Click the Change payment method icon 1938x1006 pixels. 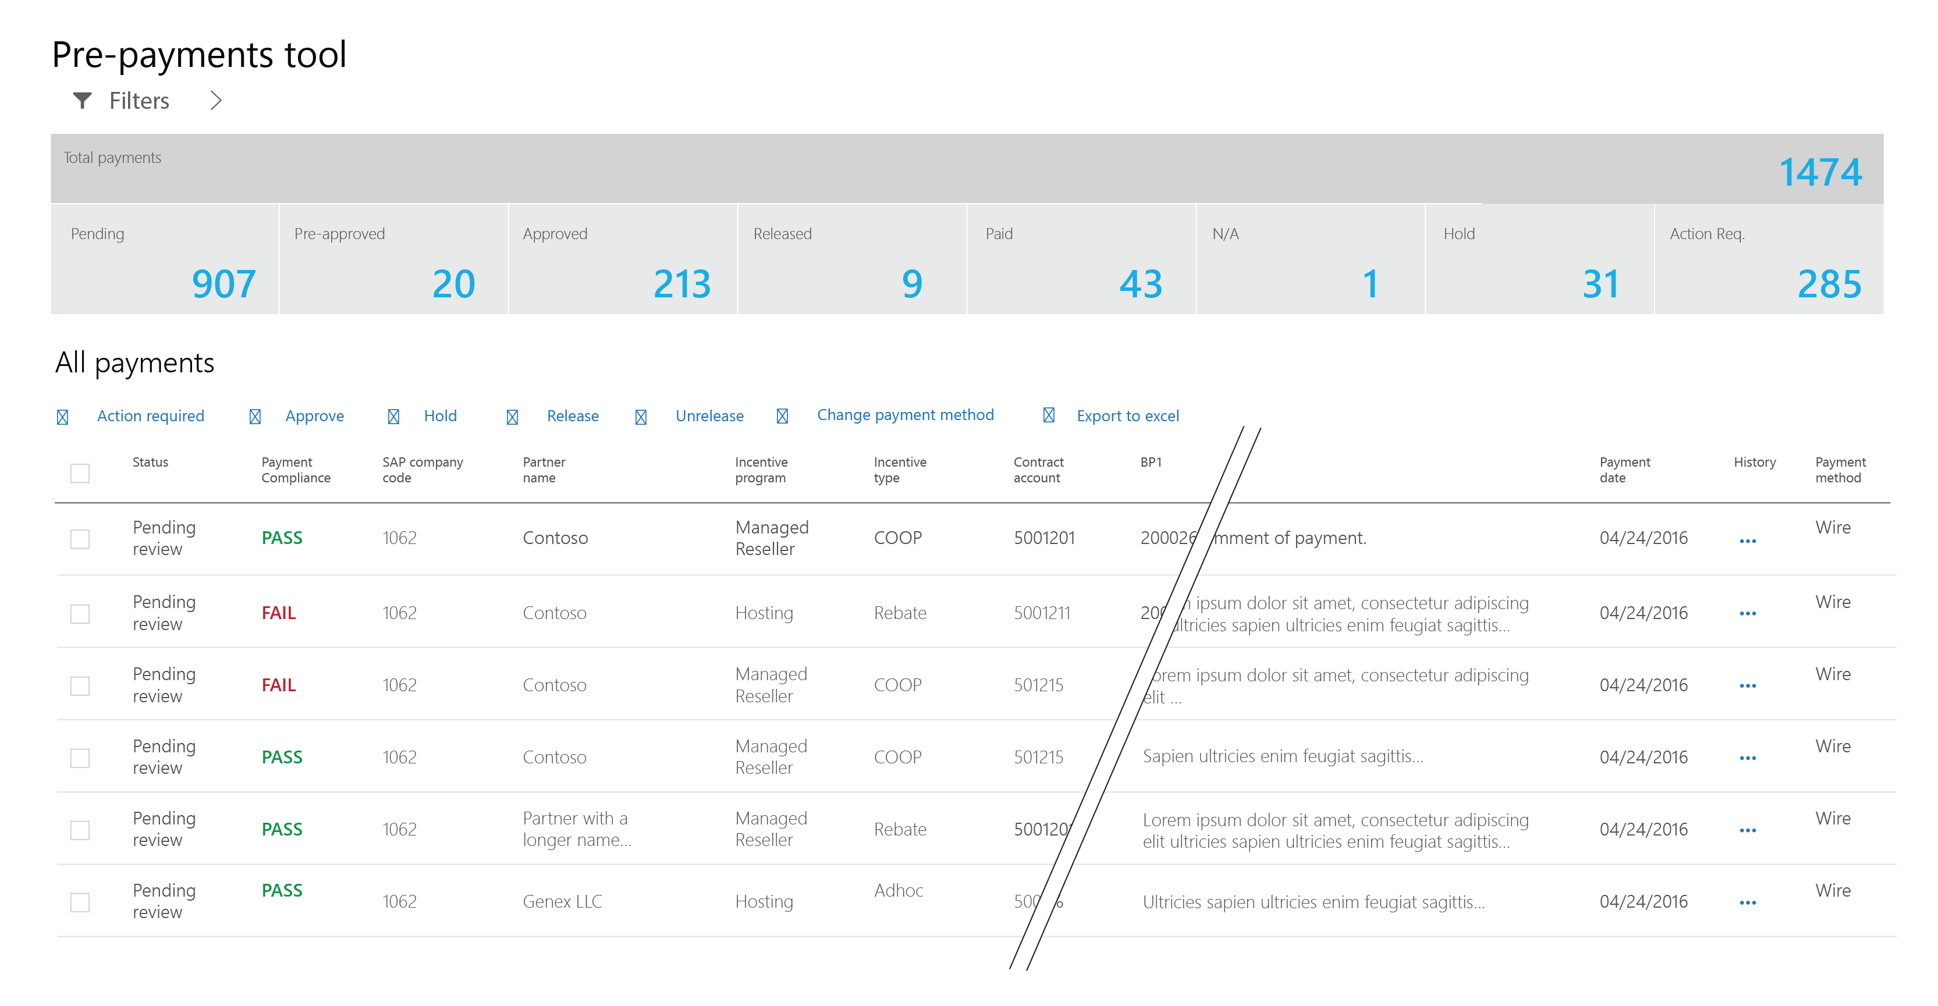[x=782, y=415]
